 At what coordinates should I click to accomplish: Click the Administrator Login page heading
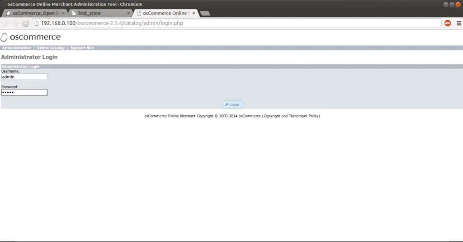29,57
